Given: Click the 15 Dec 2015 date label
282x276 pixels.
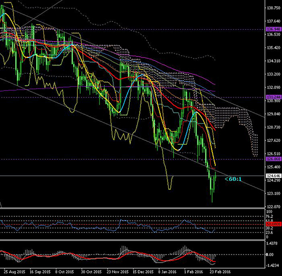Looking at the screenshot, I should [143, 271].
